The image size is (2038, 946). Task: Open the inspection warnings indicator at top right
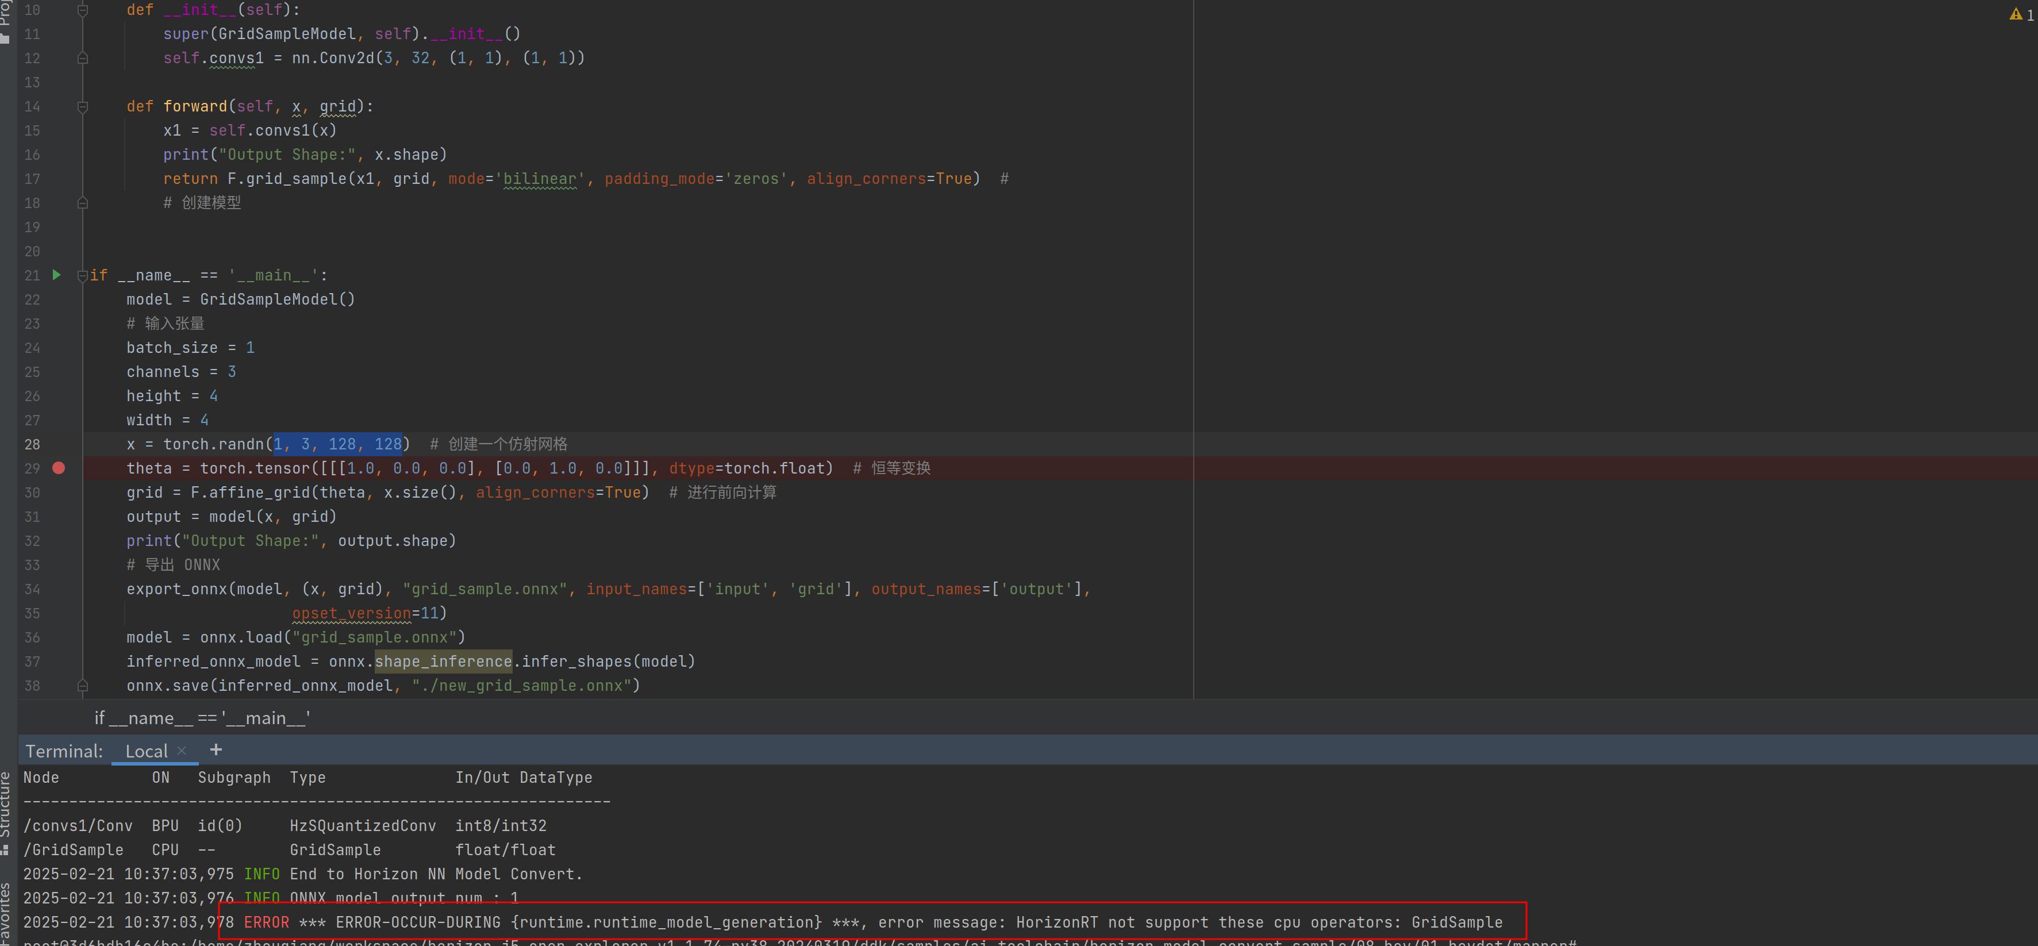(x=2021, y=13)
